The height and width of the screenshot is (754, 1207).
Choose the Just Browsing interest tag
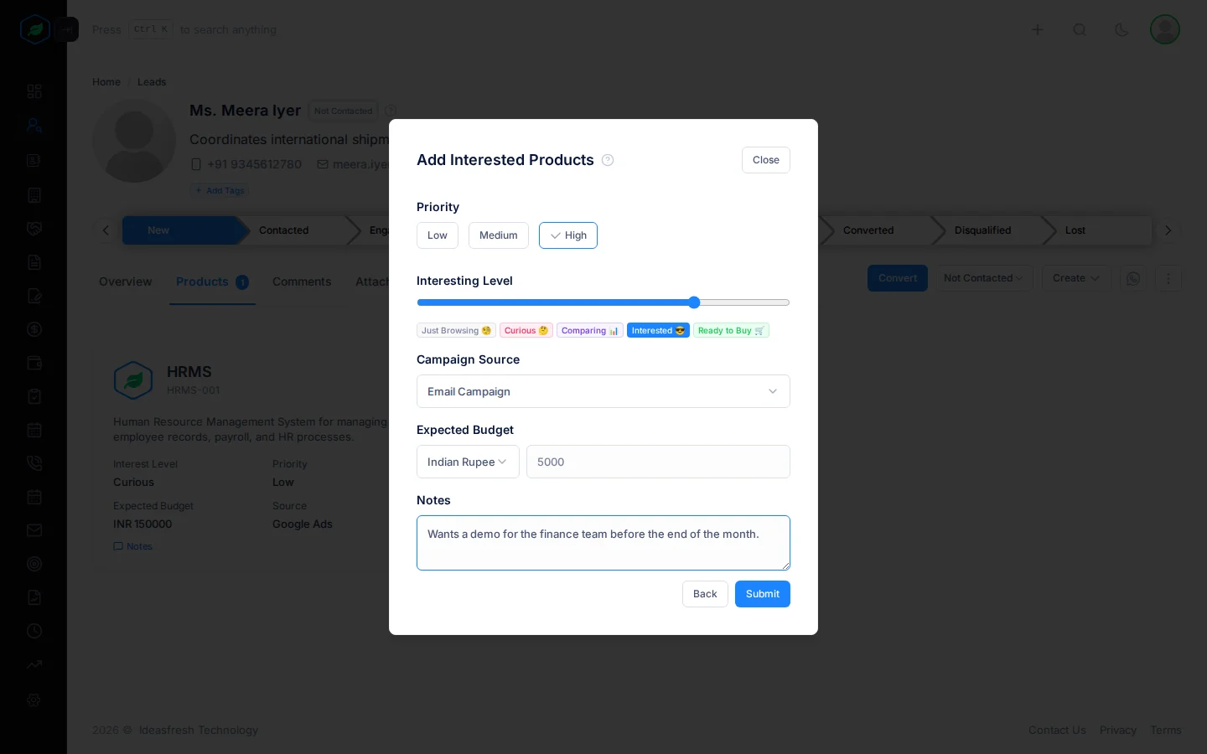coord(456,331)
